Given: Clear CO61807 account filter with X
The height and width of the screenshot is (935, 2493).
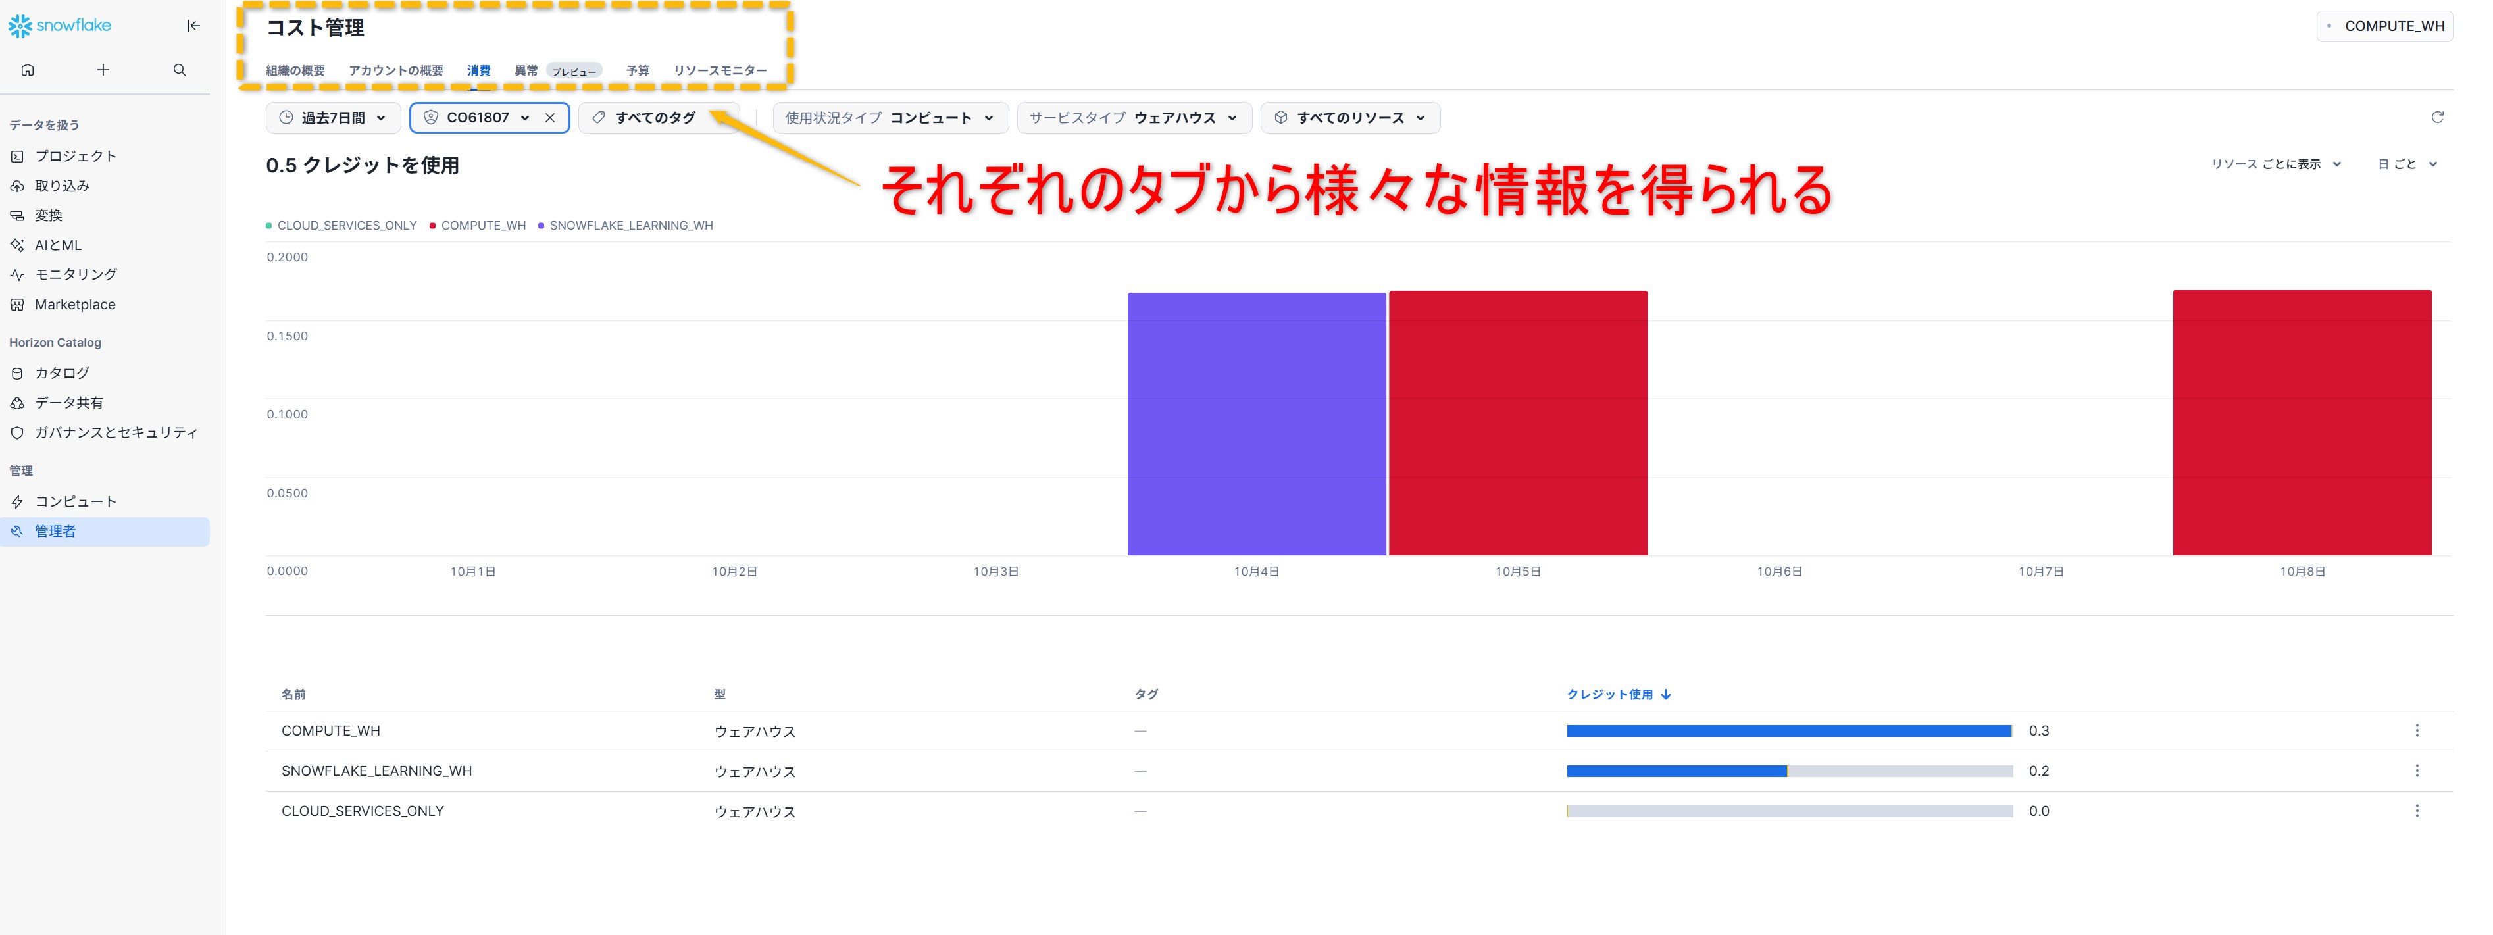Looking at the screenshot, I should tap(549, 118).
